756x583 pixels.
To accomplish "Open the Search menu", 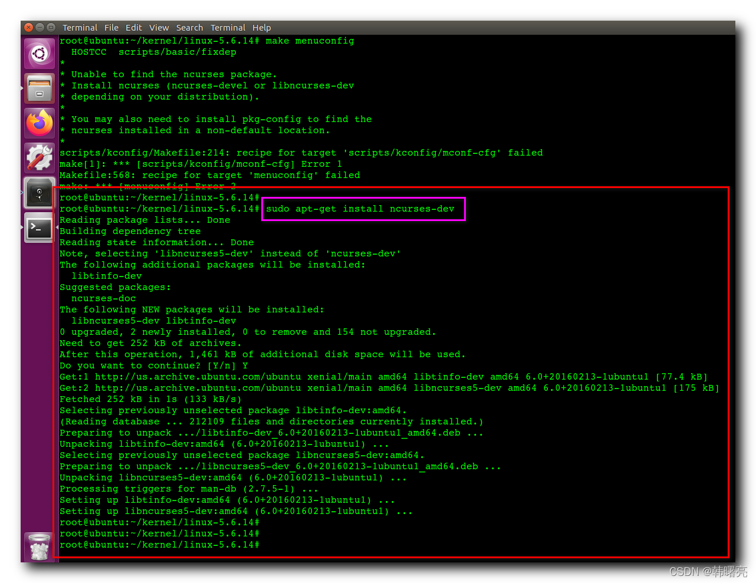I will coord(189,27).
